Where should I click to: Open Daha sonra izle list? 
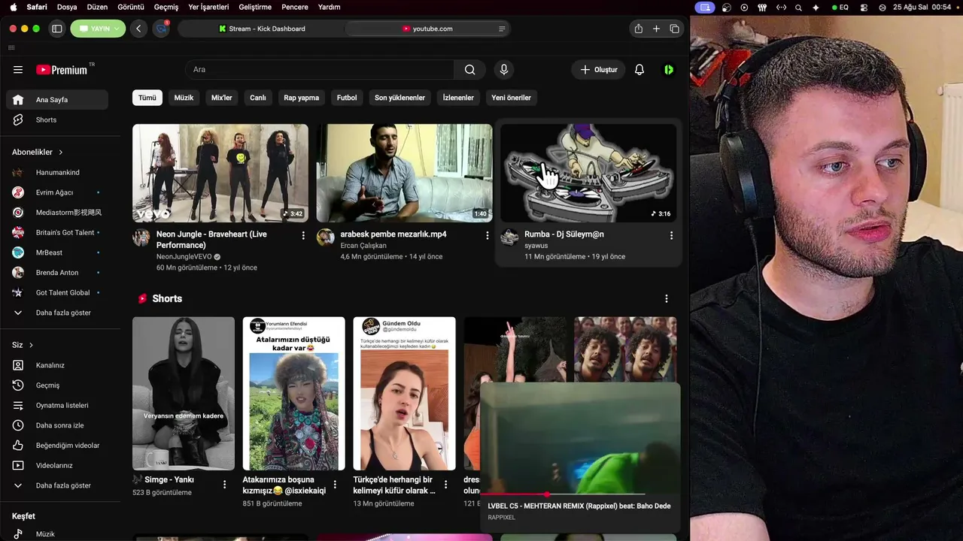57,425
